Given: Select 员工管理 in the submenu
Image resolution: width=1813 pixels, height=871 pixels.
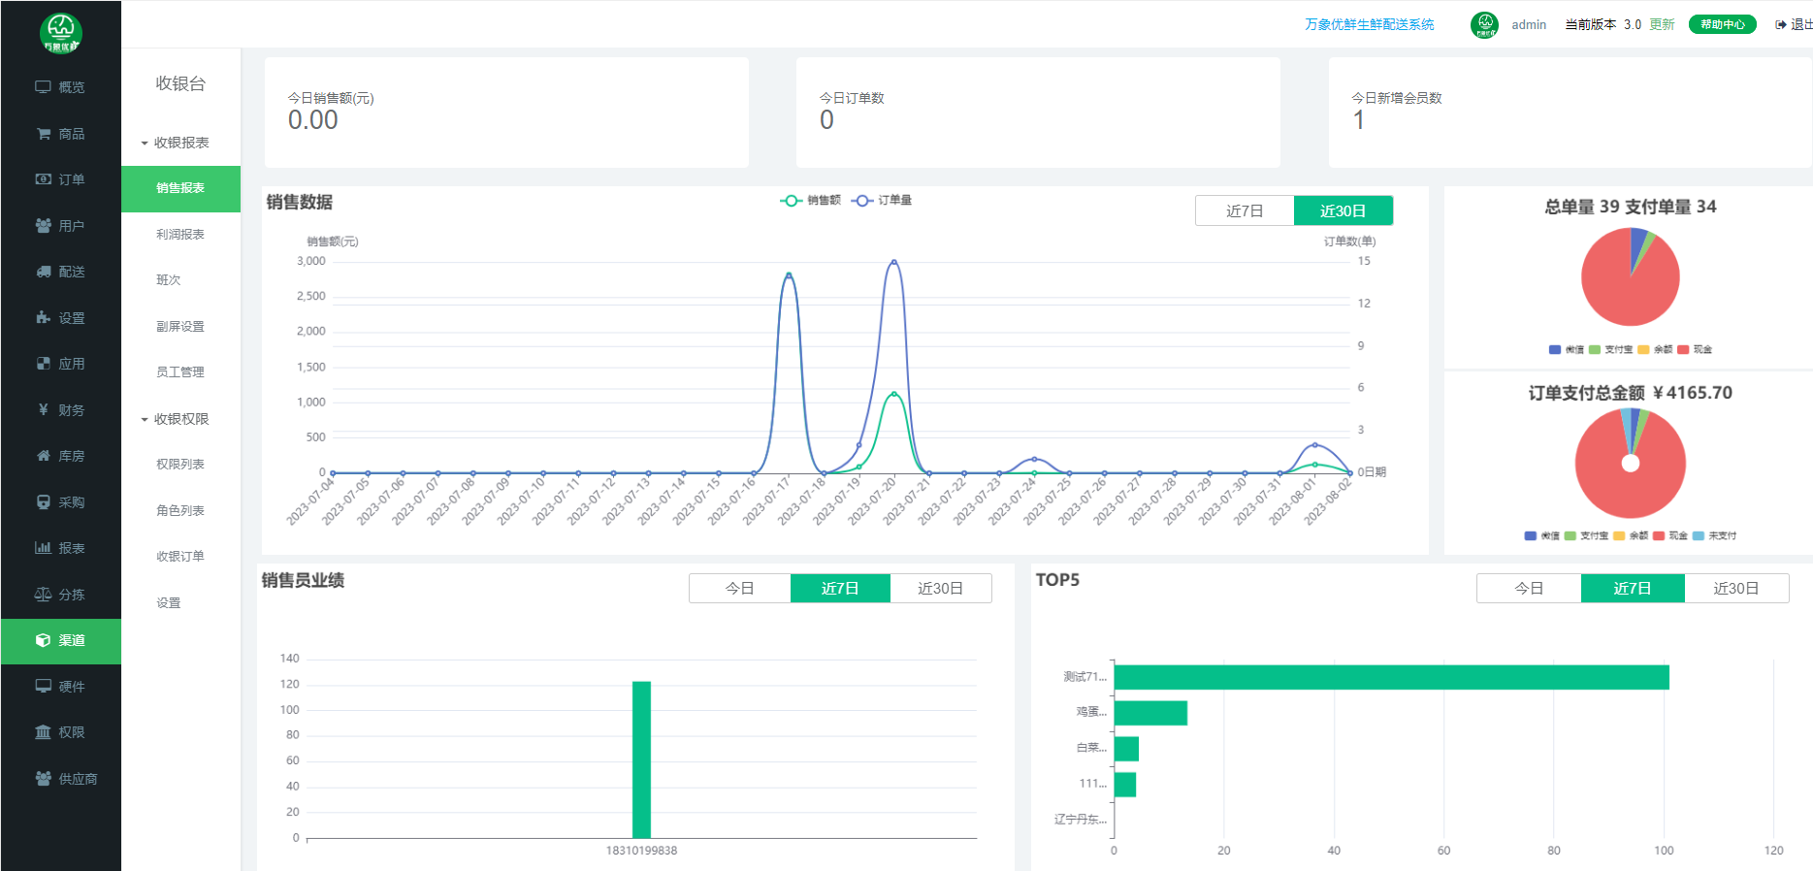Looking at the screenshot, I should coord(180,372).
